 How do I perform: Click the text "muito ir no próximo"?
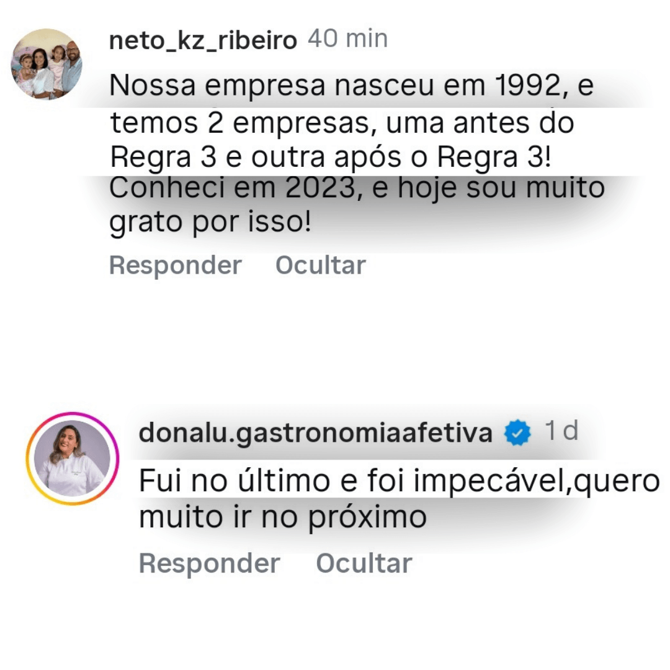[x=282, y=516]
